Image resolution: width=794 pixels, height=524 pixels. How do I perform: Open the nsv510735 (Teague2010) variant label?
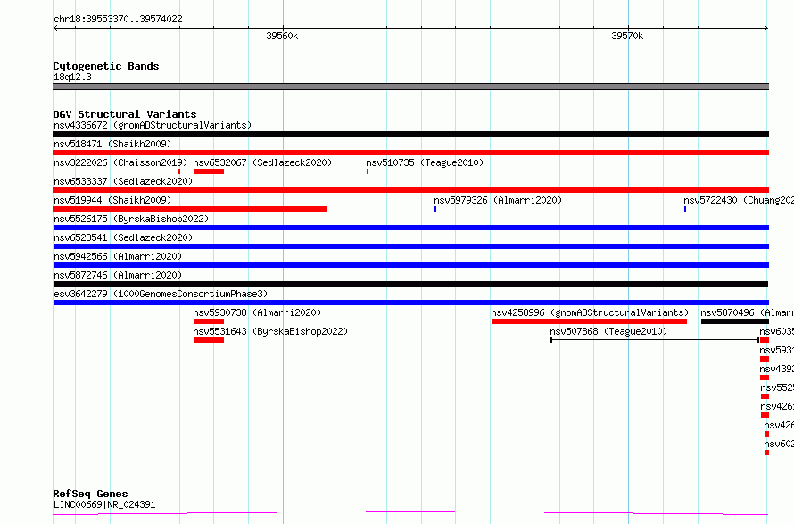click(x=425, y=162)
